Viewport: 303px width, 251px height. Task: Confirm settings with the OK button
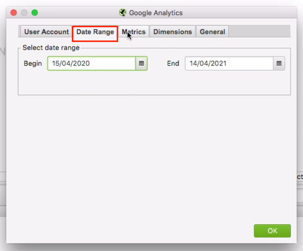click(x=272, y=231)
